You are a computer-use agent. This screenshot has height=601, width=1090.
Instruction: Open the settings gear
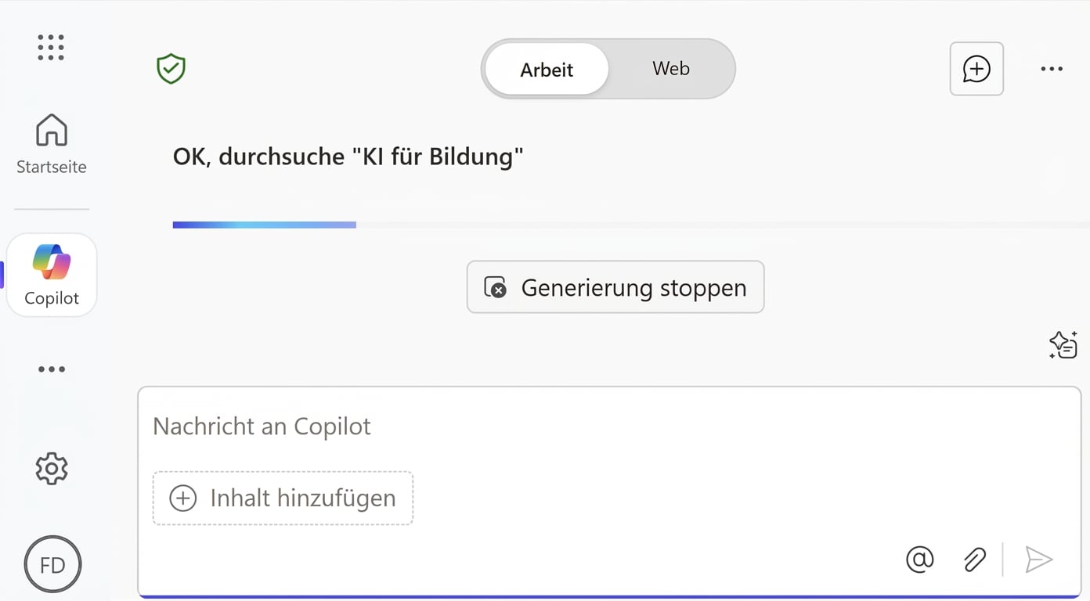click(50, 468)
